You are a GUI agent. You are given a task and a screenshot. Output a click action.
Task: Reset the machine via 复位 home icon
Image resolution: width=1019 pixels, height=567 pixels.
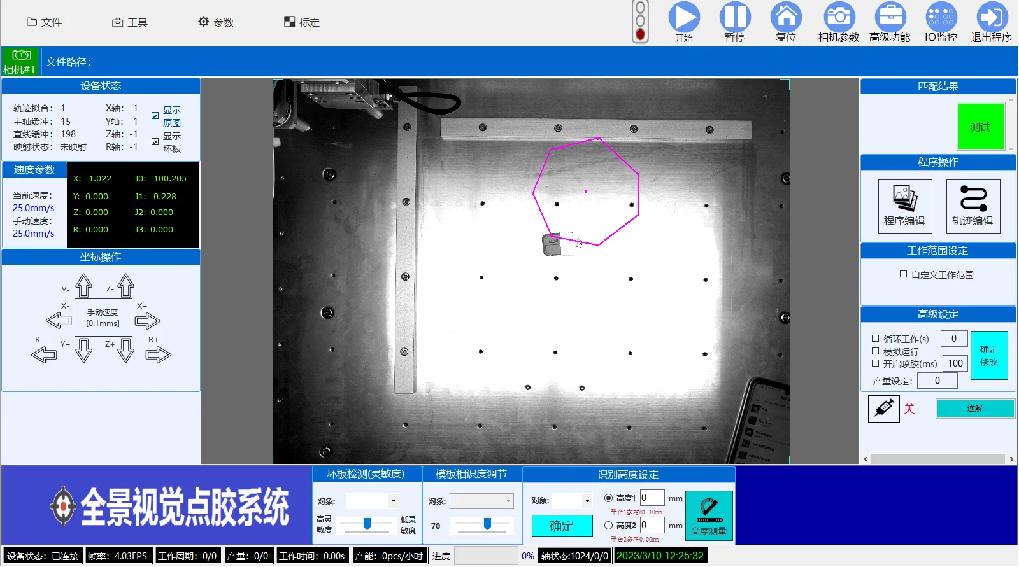coord(786,17)
